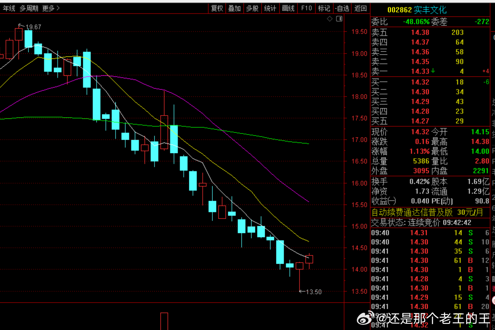Click the 返回 back button
Viewport: 495px width, 330px height.
click(361, 8)
